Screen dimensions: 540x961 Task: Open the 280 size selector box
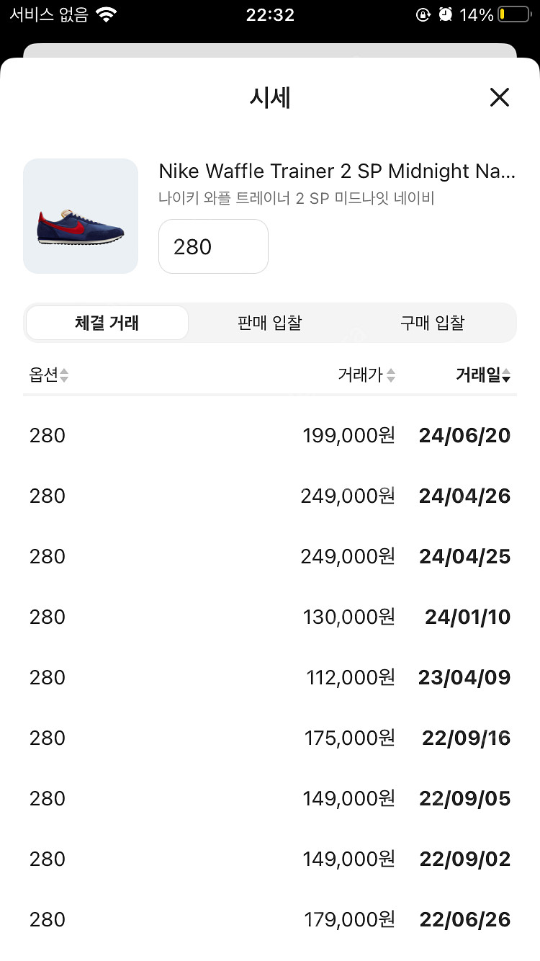(213, 246)
